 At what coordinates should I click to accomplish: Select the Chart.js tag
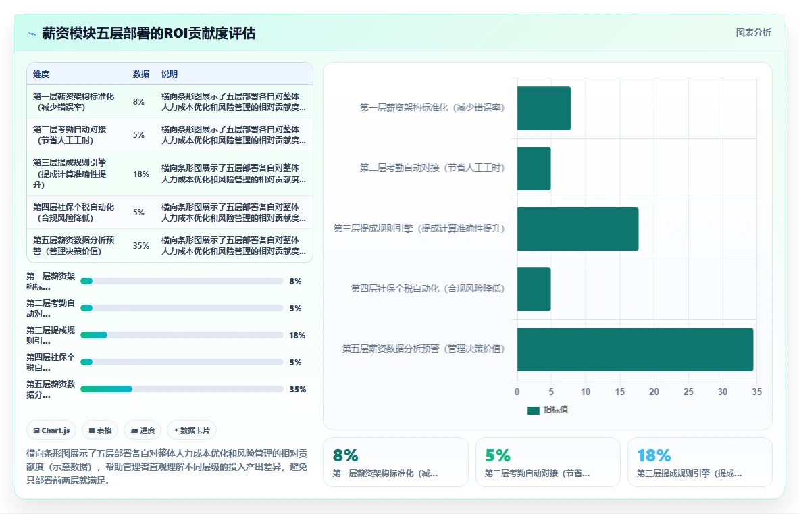51,430
